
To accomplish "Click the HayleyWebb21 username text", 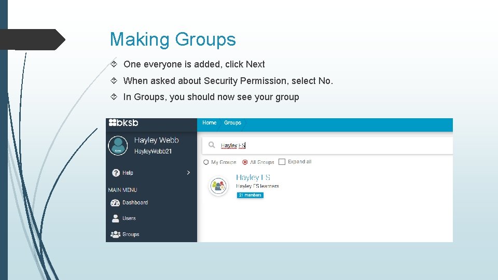I will pos(153,151).
